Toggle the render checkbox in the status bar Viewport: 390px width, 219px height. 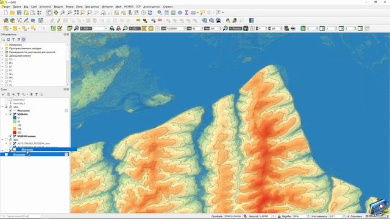[x=348, y=217]
